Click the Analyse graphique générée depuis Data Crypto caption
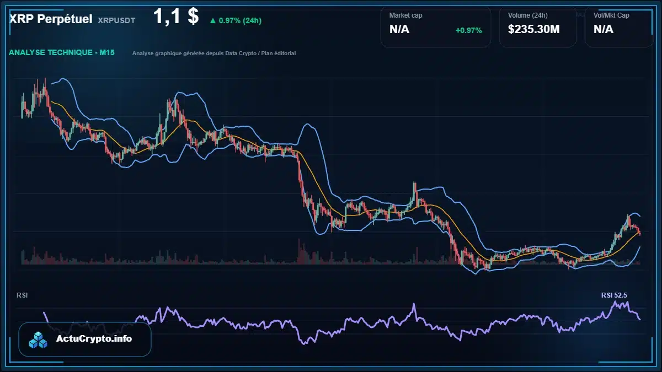The height and width of the screenshot is (372, 662). tap(214, 53)
